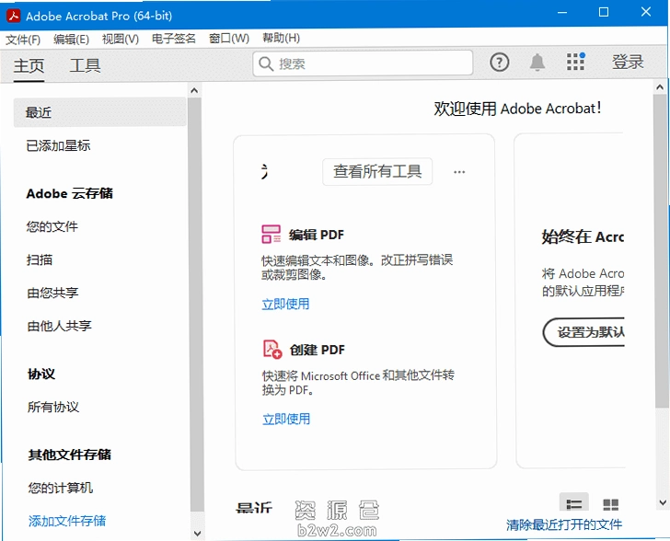This screenshot has height=541, width=670.
Task: Click the 协议 section heading
Action: click(41, 374)
